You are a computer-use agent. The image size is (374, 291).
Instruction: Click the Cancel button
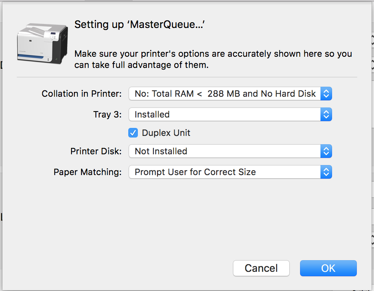[x=261, y=268]
